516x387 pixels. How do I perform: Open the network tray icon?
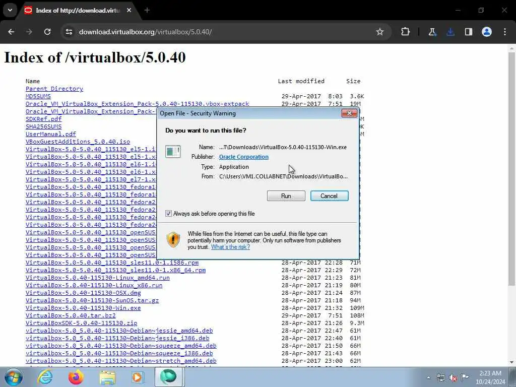pyautogui.click(x=440, y=377)
